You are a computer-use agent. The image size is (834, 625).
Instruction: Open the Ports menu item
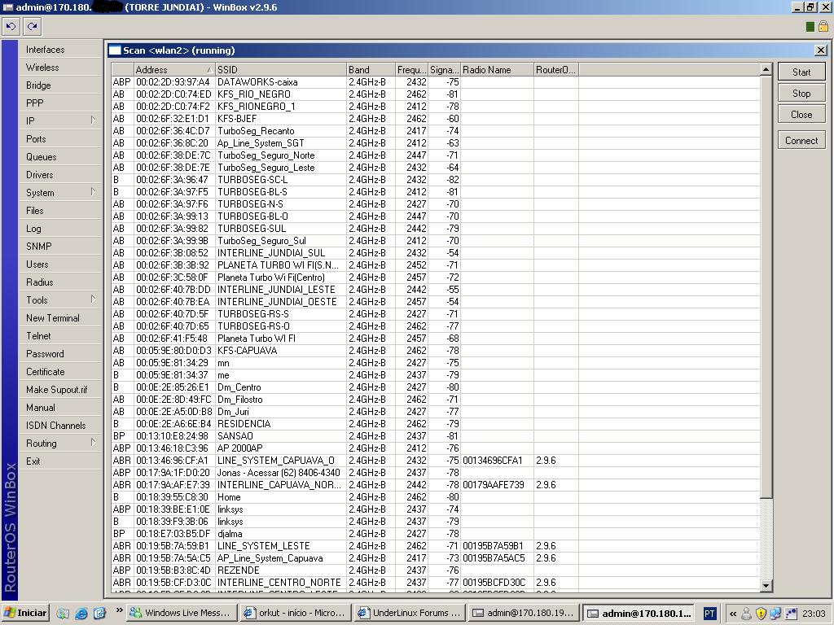[59, 138]
